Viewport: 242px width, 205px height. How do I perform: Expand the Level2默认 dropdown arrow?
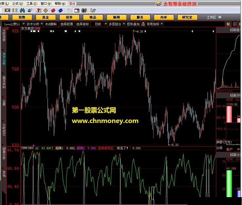click(x=24, y=24)
